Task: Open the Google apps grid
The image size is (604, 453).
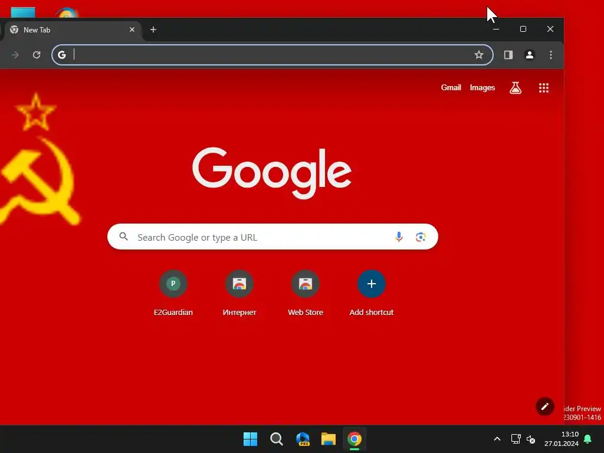Action: [x=543, y=88]
